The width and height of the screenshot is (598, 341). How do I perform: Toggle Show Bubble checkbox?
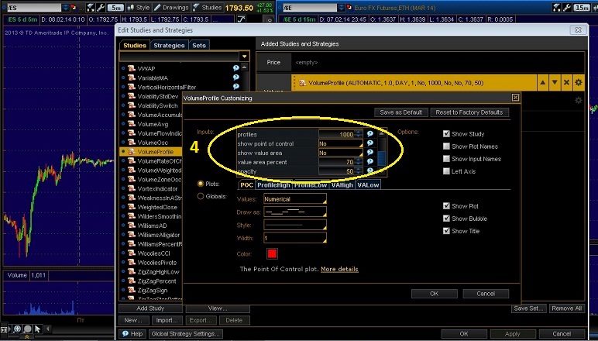[x=446, y=219]
